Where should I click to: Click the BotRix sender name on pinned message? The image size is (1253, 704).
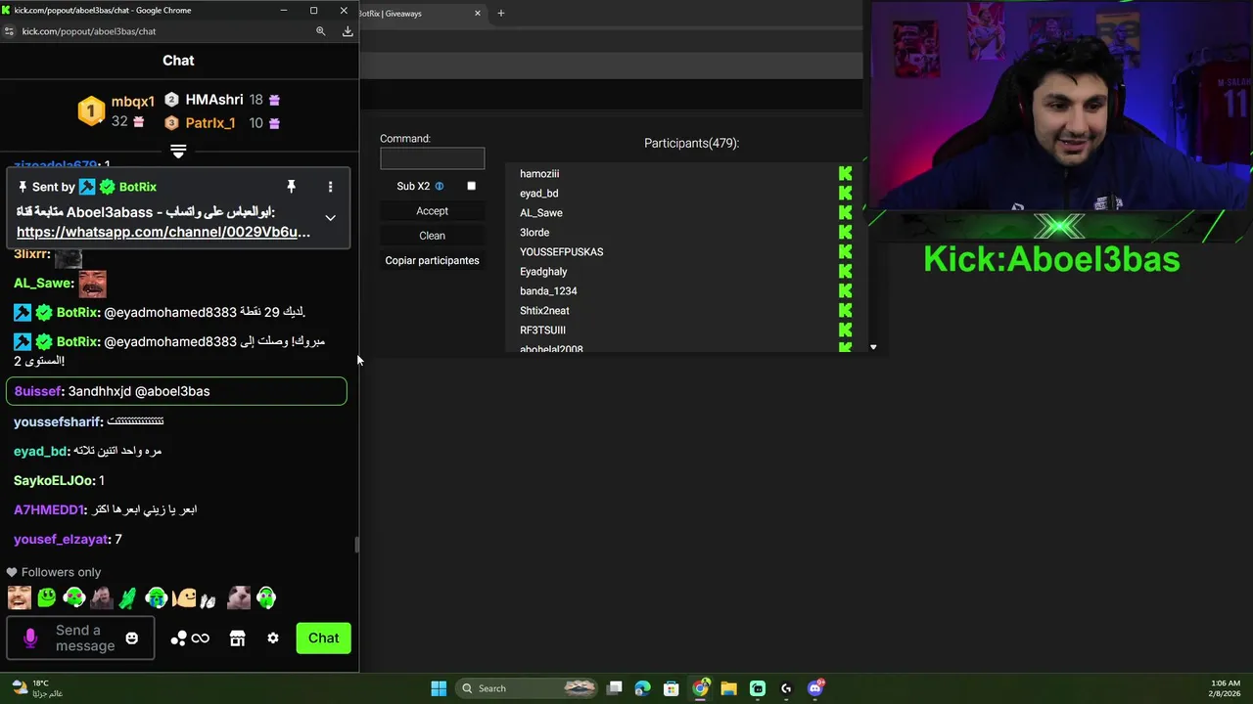click(x=138, y=187)
